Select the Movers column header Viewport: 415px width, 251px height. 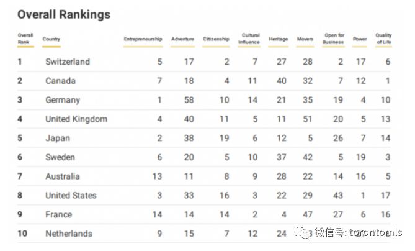tap(305, 39)
